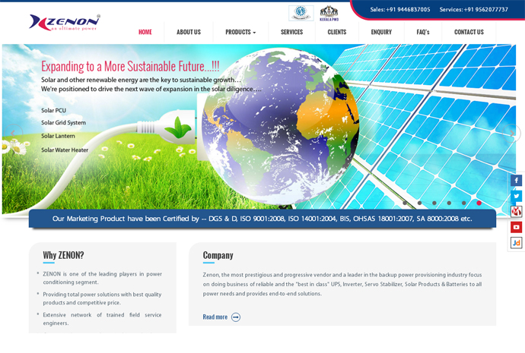
Task: Select the active red carousel dot
Action: point(479,203)
